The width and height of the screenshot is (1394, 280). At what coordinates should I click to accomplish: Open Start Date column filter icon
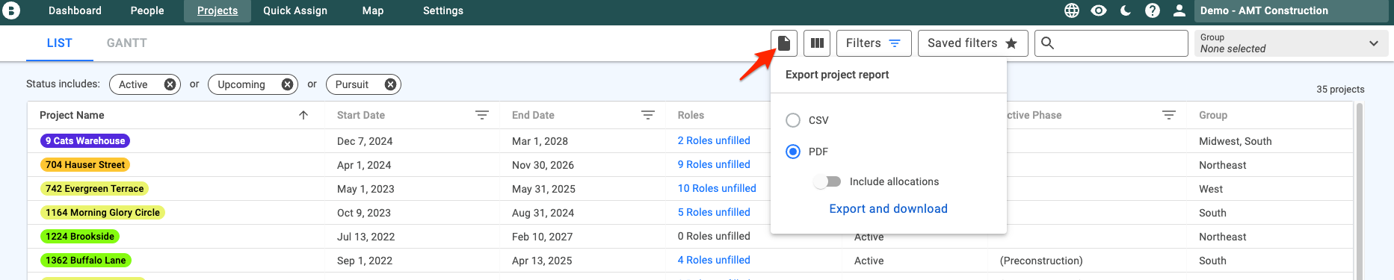482,115
